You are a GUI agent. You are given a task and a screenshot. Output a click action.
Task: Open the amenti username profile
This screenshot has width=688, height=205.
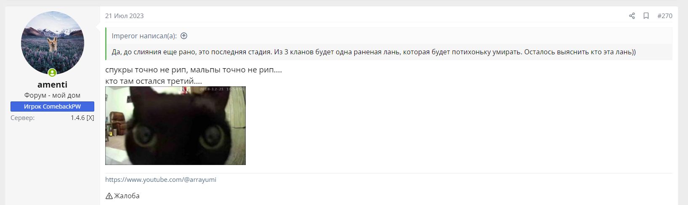click(52, 85)
